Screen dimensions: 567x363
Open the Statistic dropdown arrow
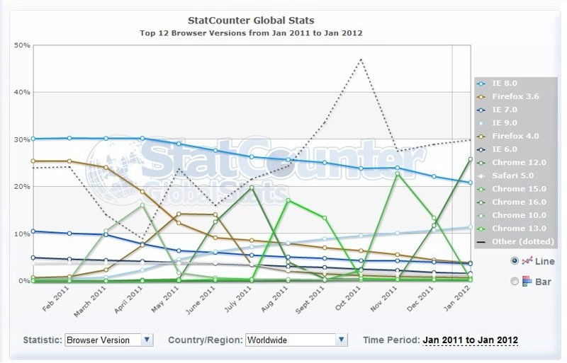147,340
